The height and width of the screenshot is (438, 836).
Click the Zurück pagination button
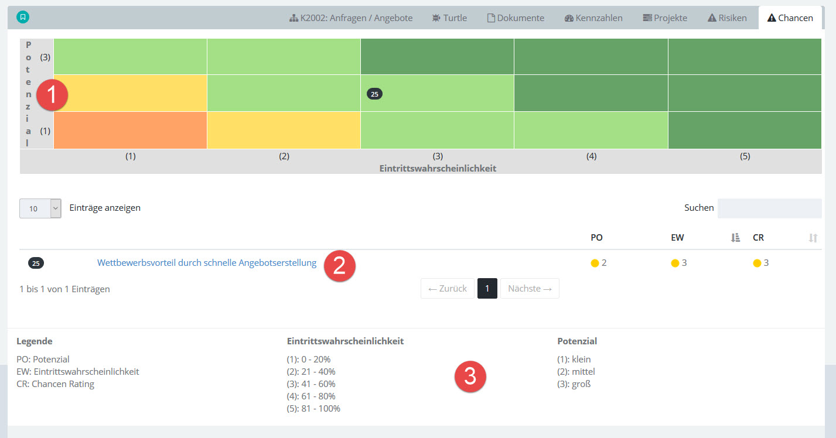tap(447, 289)
